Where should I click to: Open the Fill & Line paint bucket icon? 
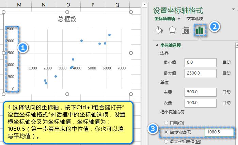(x=158, y=30)
